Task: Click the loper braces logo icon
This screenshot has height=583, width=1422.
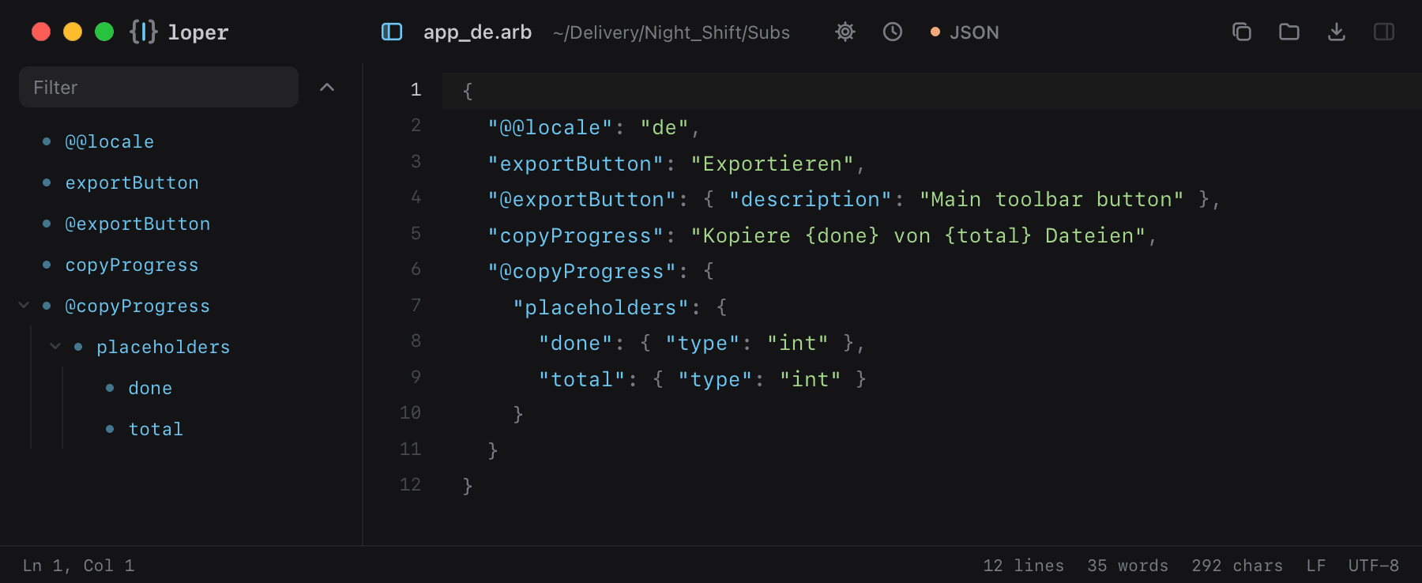Action: (144, 32)
